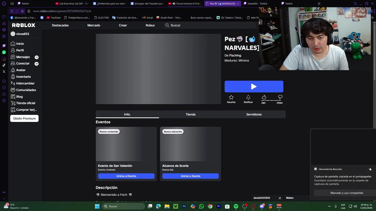Image resolution: width=376 pixels, height=211 pixels.
Task: Open Premiere Pro from the taskbar
Action: [x=219, y=206]
